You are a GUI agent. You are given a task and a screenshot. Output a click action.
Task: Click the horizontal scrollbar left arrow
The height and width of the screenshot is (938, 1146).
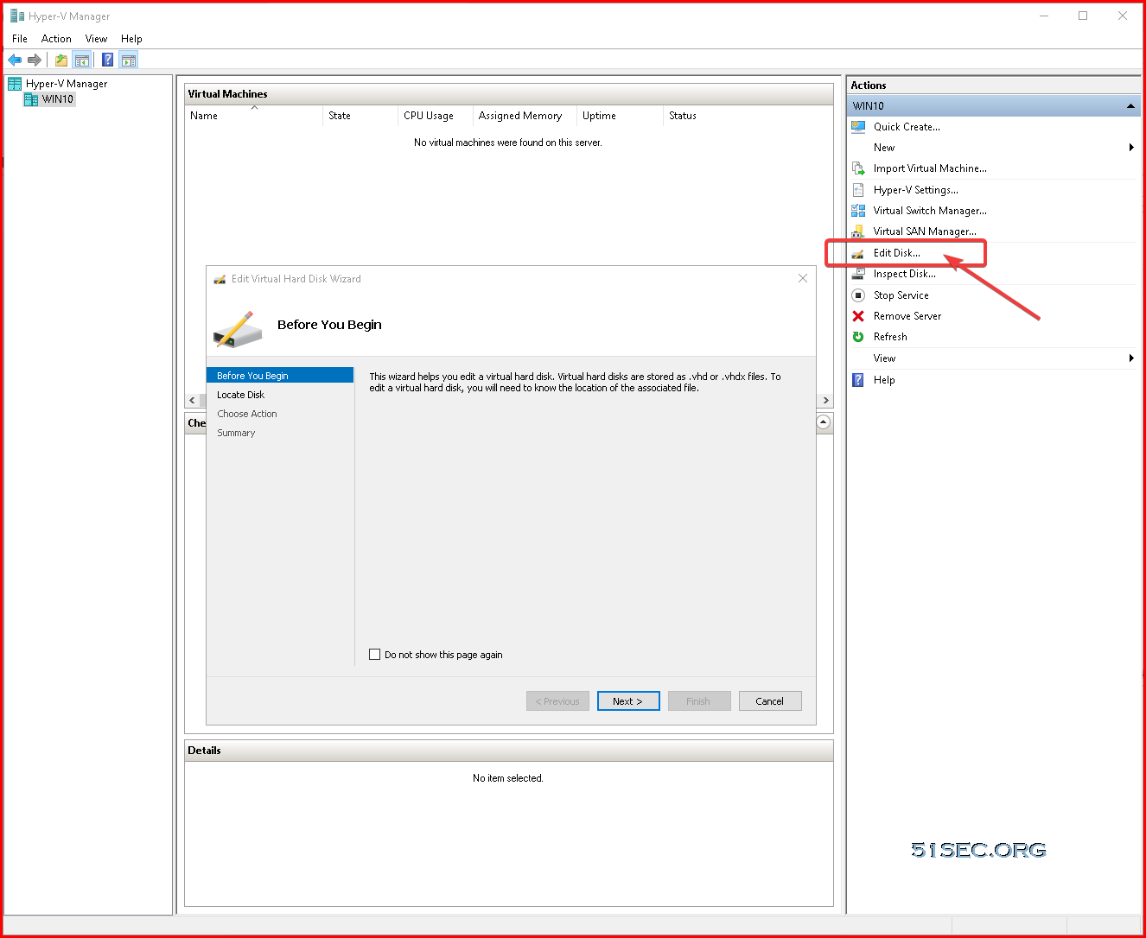pos(192,401)
